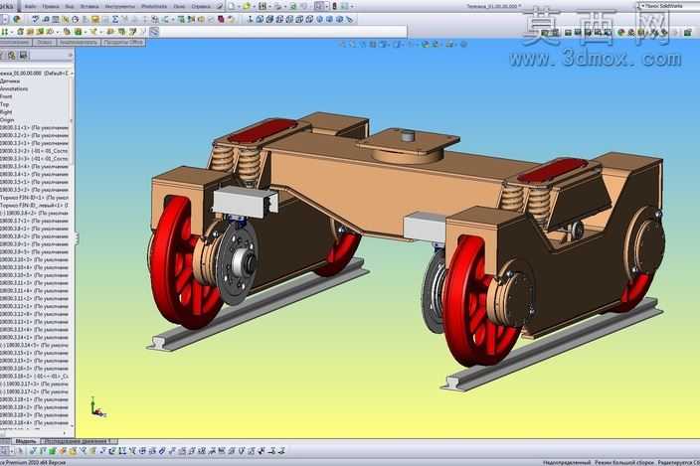Expand the Print dropdown arrow
The image size is (700, 466).
point(284,7)
